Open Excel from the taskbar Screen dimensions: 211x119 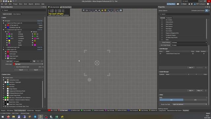[57, 117]
